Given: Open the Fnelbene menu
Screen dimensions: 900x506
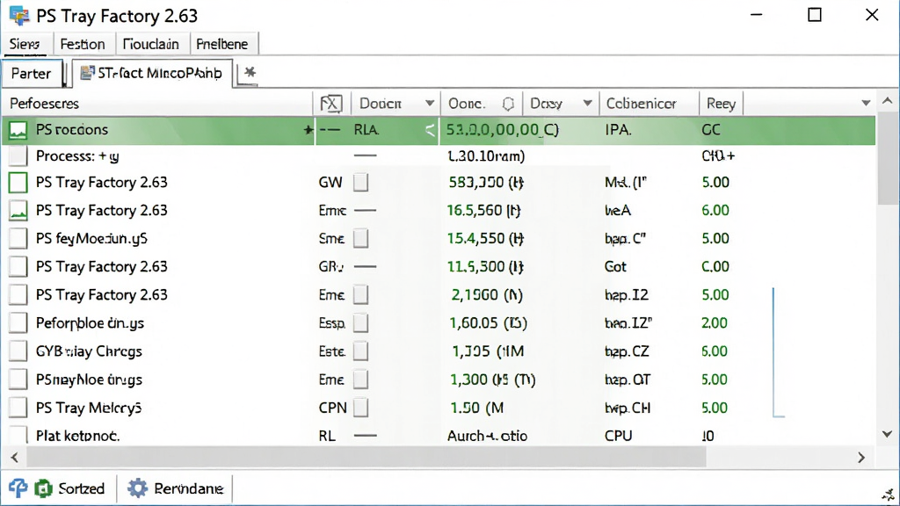Looking at the screenshot, I should coord(222,44).
